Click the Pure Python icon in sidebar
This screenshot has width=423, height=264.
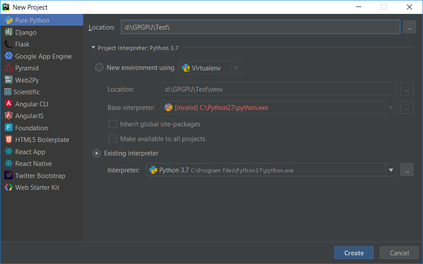[x=9, y=20]
